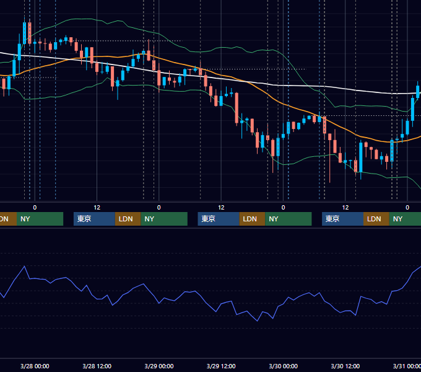Click the 12 hour tick above 3/29 12:00

click(221, 208)
